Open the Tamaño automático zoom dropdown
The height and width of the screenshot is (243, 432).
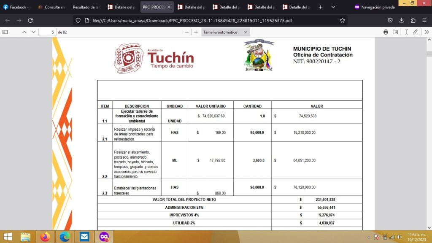225,32
